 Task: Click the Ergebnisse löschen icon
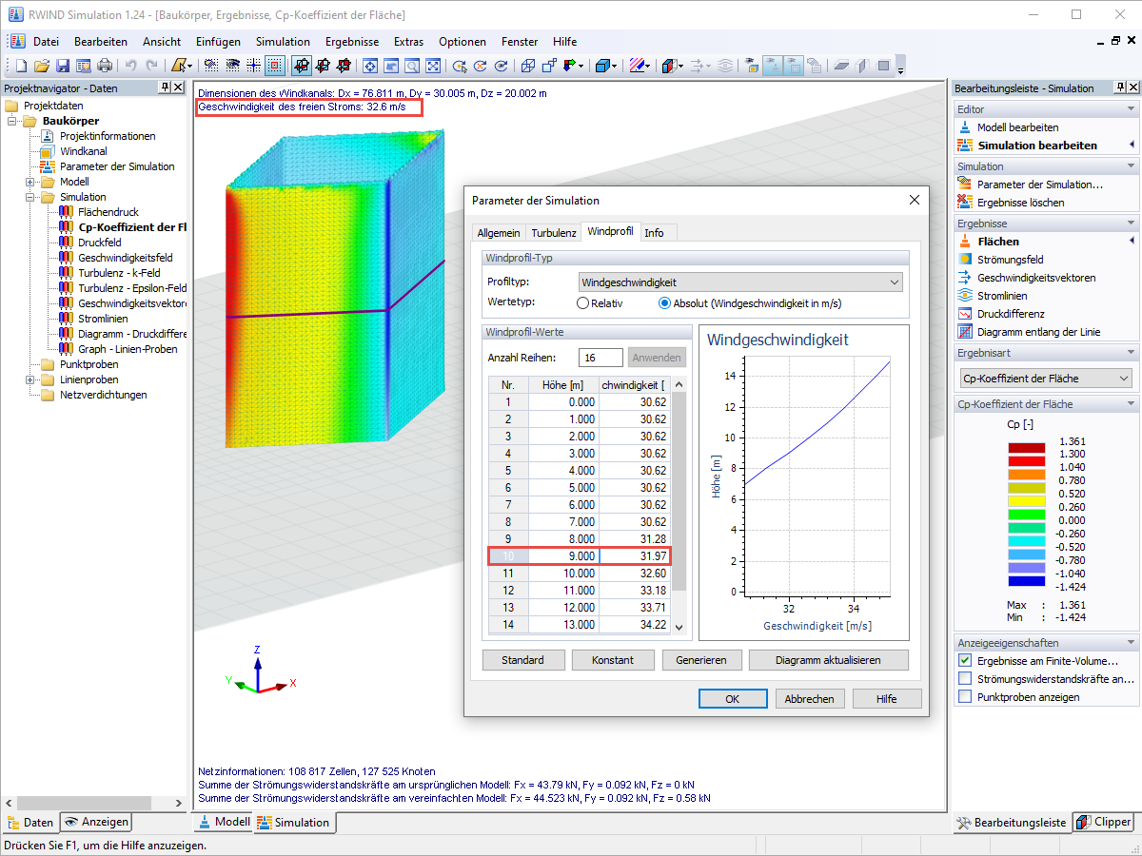coord(965,203)
